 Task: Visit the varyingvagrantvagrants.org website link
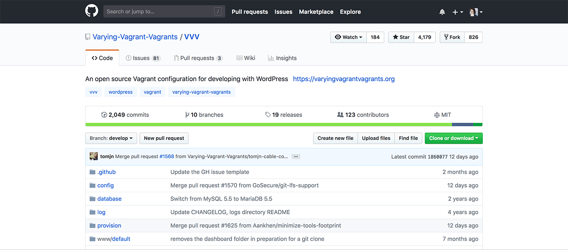[344, 79]
